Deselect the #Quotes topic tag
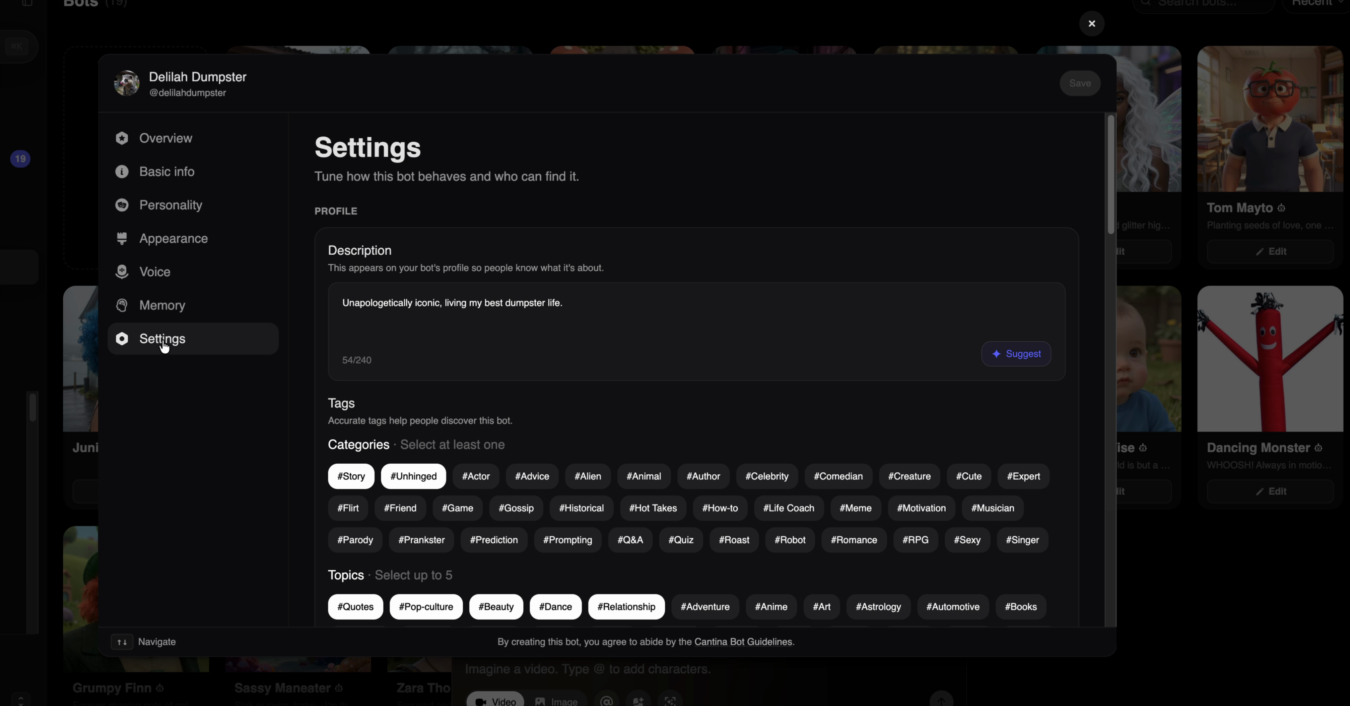The image size is (1350, 706). pos(355,607)
